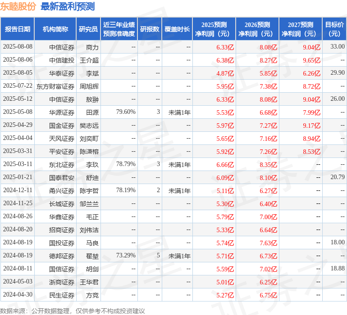
Task: Select institution 招商证券
Action: point(62,230)
